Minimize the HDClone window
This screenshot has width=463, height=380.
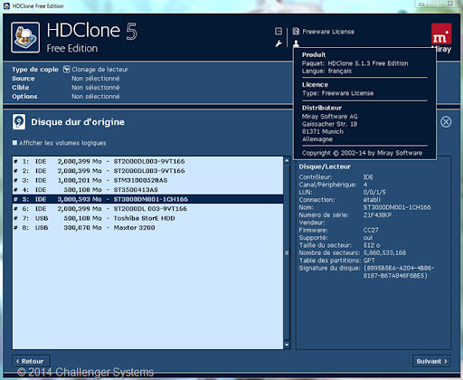421,4
